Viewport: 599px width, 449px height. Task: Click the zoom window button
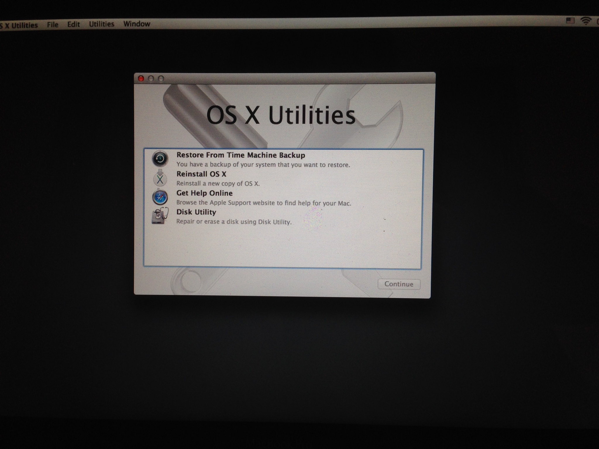tap(161, 78)
